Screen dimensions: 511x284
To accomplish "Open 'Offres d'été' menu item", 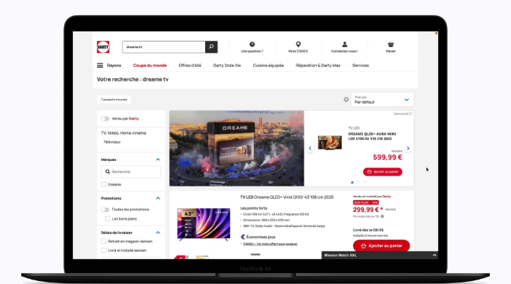I will tap(190, 66).
